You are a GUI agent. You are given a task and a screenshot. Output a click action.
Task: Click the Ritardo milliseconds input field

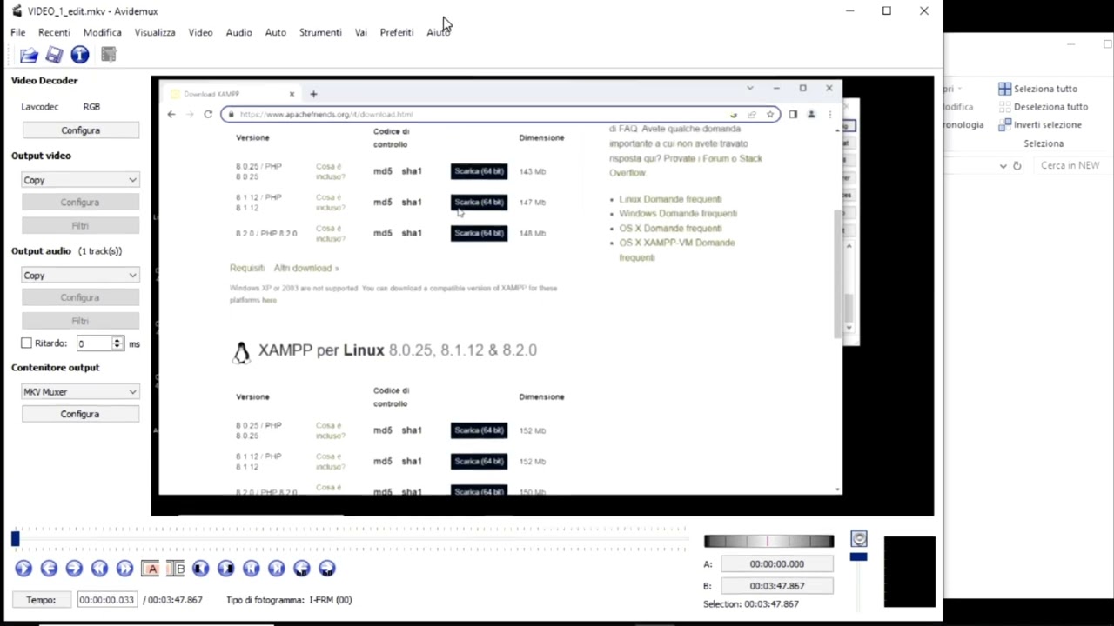coord(94,343)
